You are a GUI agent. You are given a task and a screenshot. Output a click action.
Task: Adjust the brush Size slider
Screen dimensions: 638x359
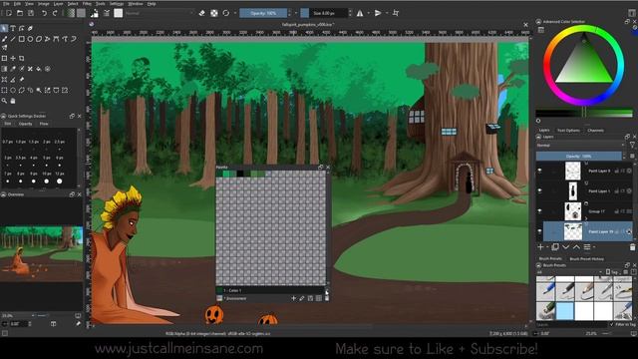[324, 13]
